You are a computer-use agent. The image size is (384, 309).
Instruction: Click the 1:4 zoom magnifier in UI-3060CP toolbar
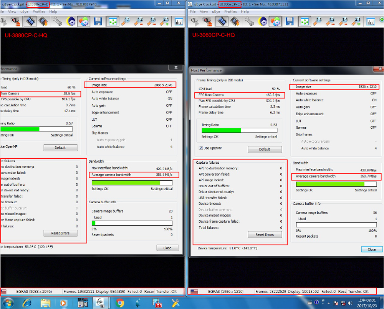344,22
